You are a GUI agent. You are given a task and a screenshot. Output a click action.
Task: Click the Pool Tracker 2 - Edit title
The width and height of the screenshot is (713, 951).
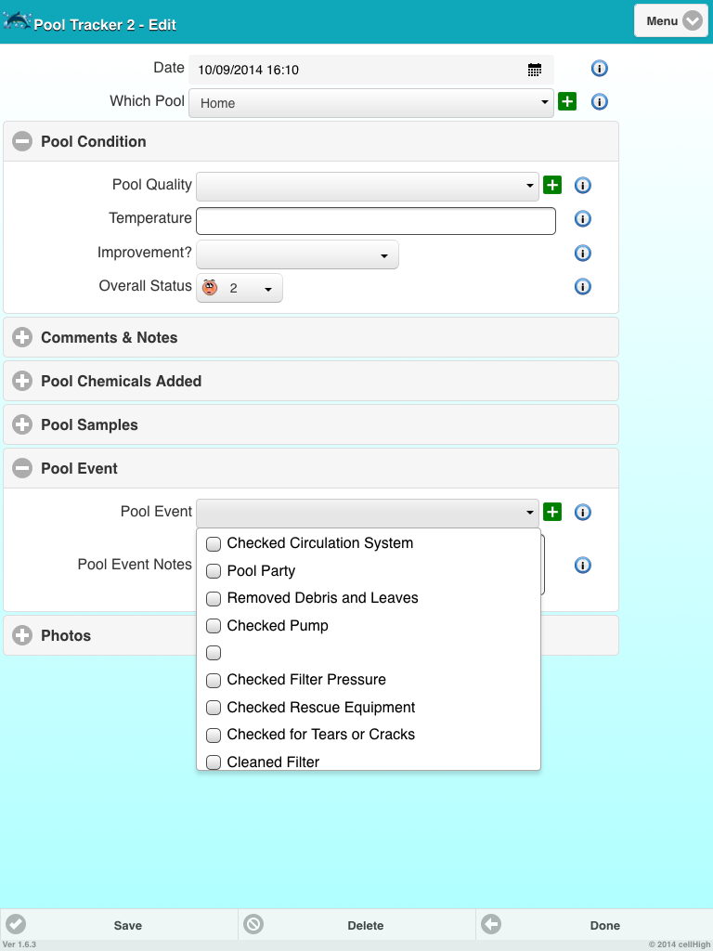(105, 25)
